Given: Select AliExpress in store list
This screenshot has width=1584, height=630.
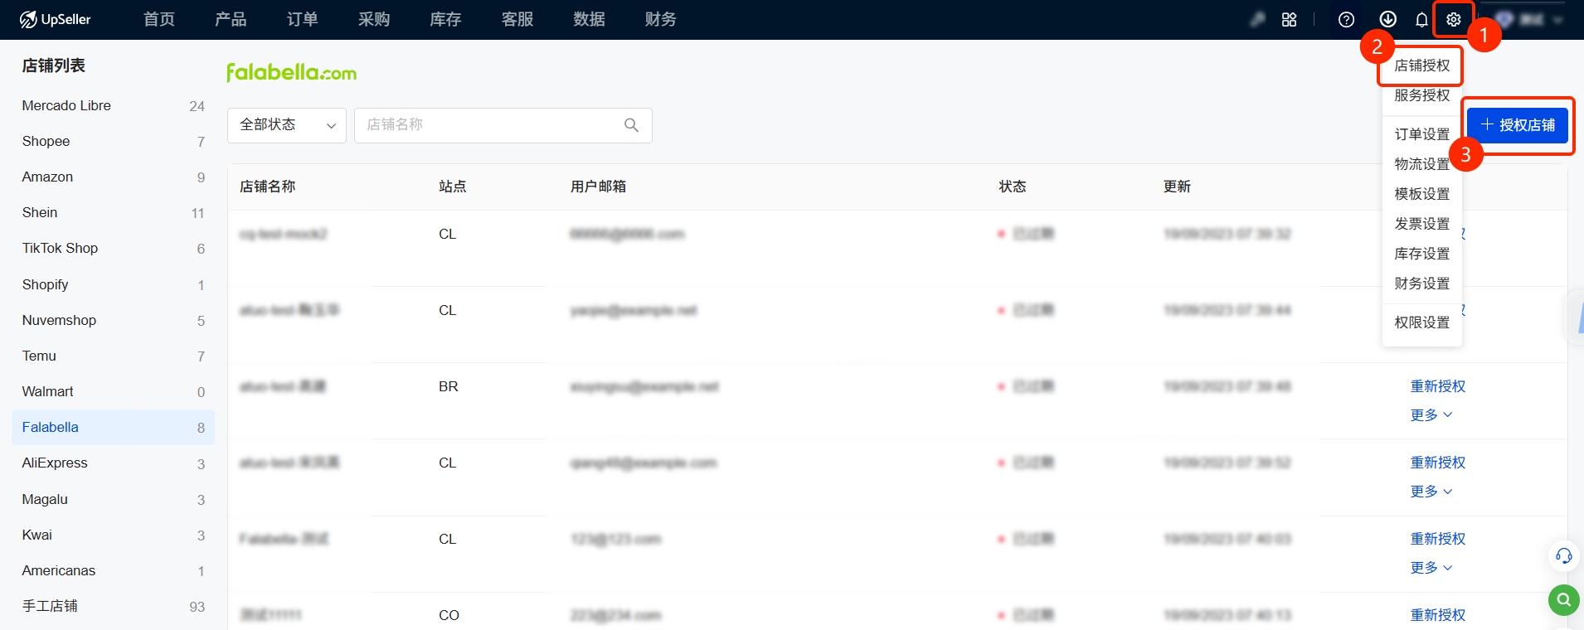Looking at the screenshot, I should [114, 463].
